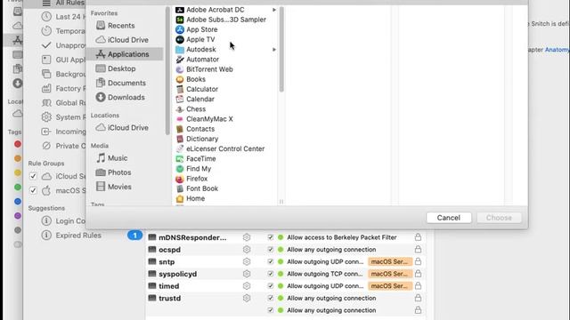Click the Expired Rules count badge
Viewport: 570px width, 320px height.
pos(134,235)
